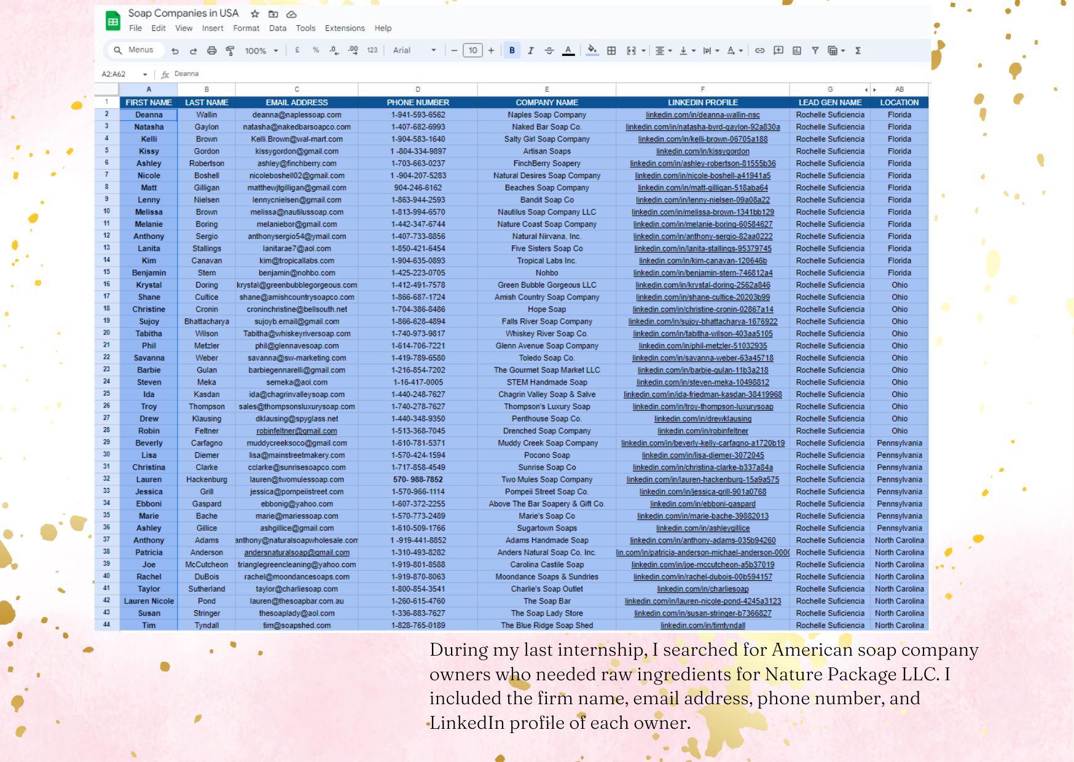1074x762 pixels.
Task: Open the Tools menu
Action: (305, 28)
